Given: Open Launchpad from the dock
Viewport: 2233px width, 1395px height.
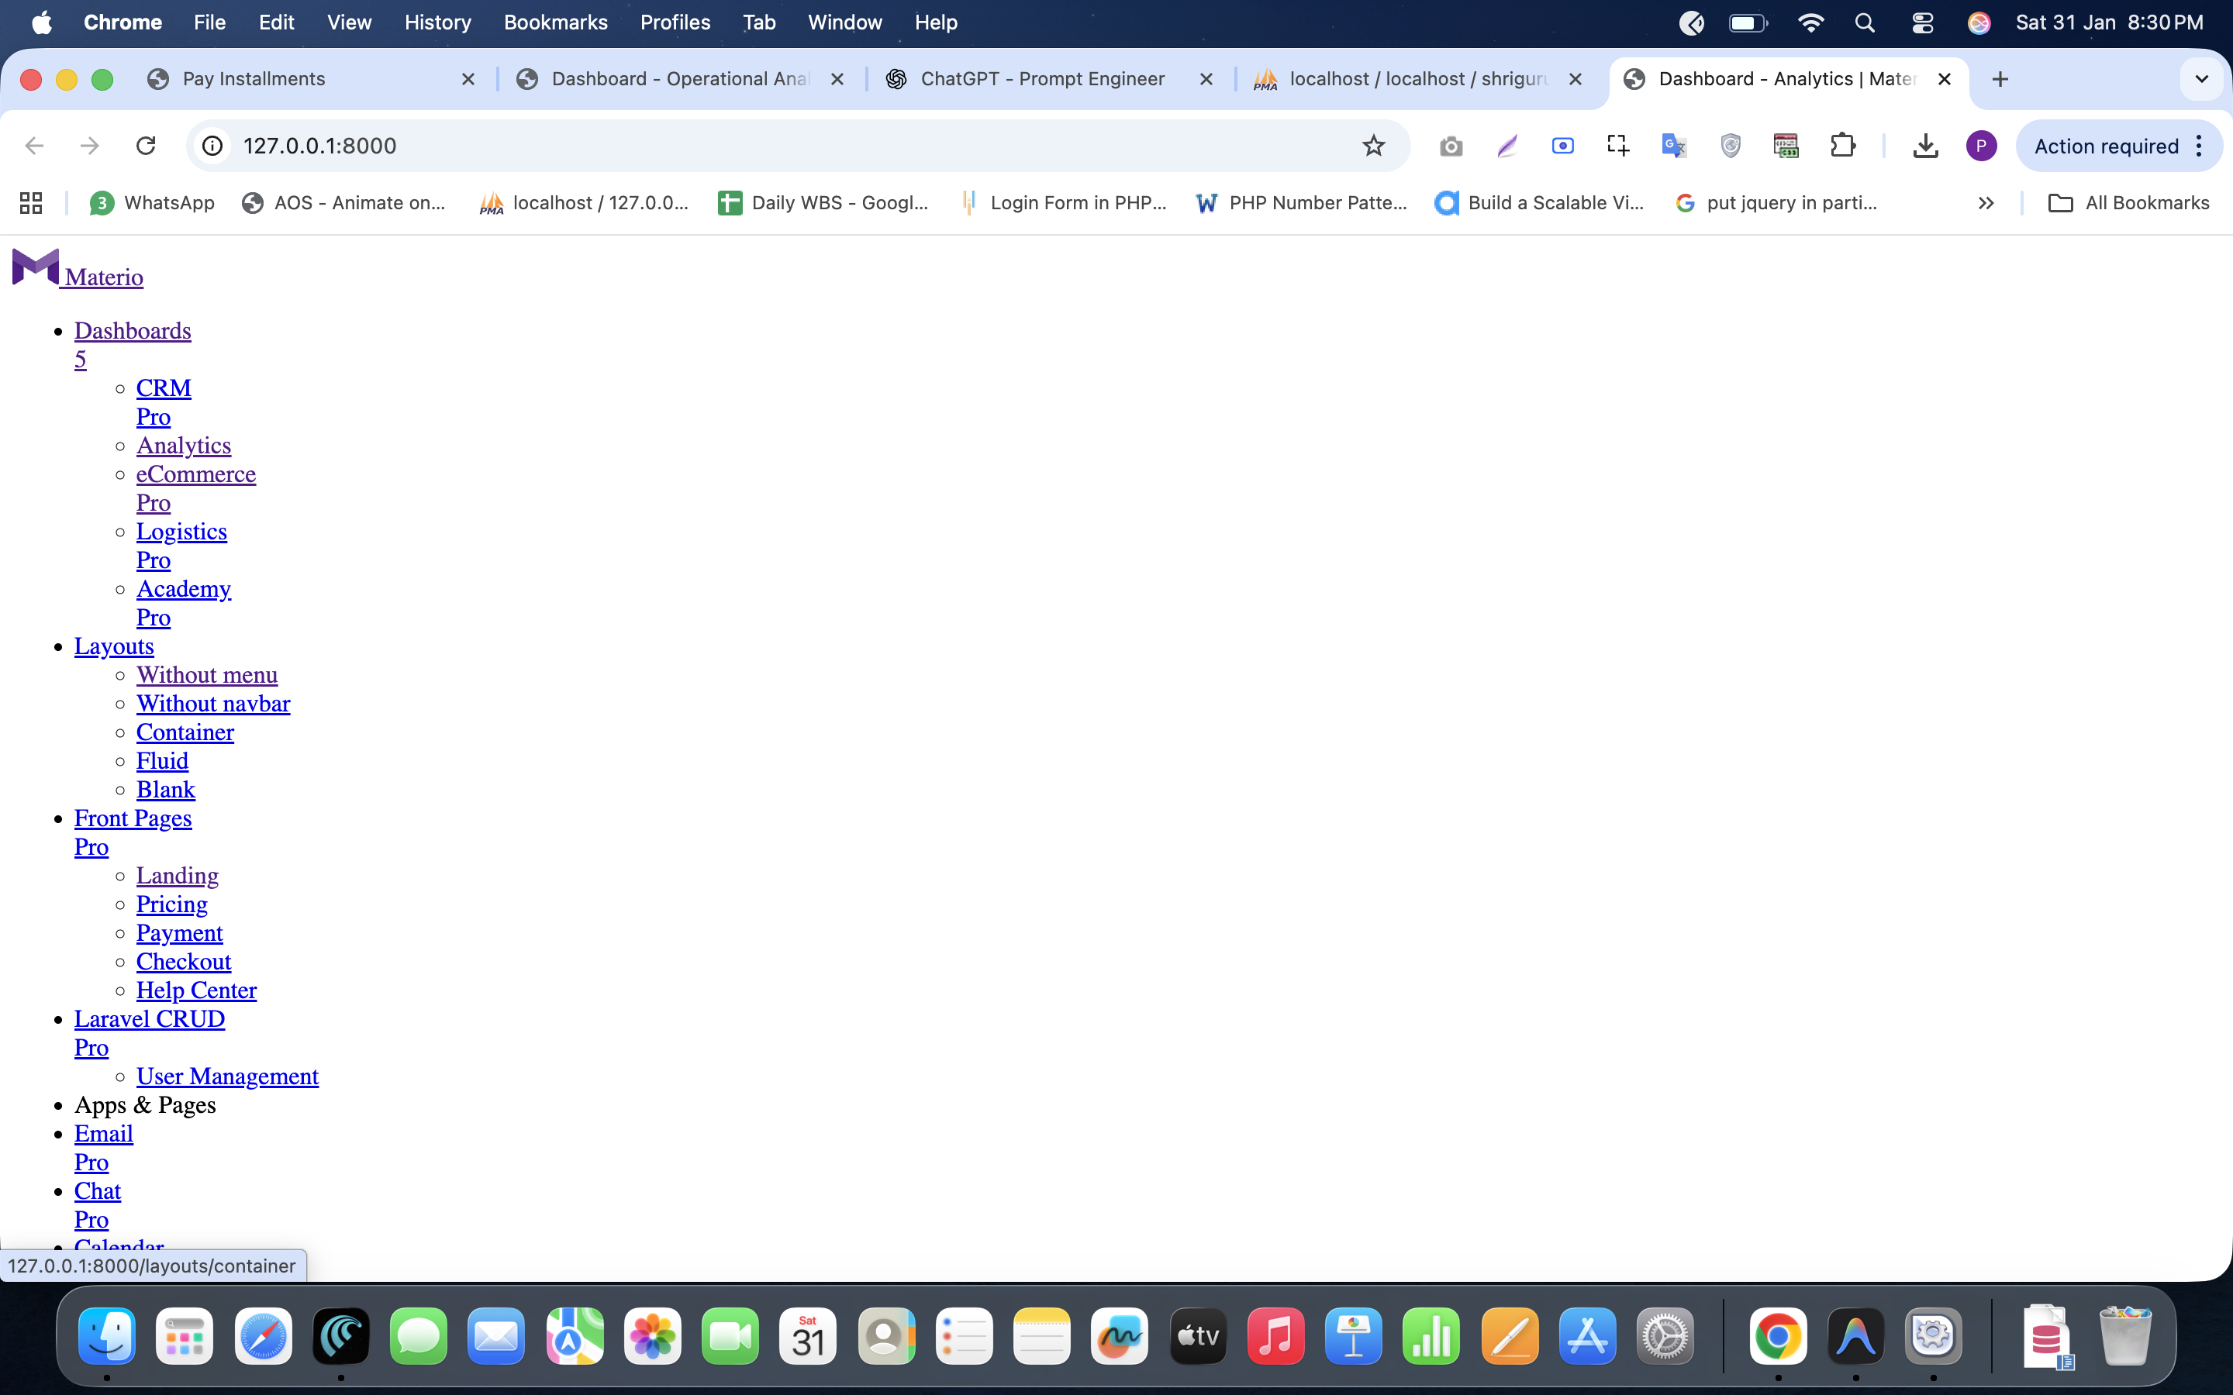Looking at the screenshot, I should click(185, 1336).
